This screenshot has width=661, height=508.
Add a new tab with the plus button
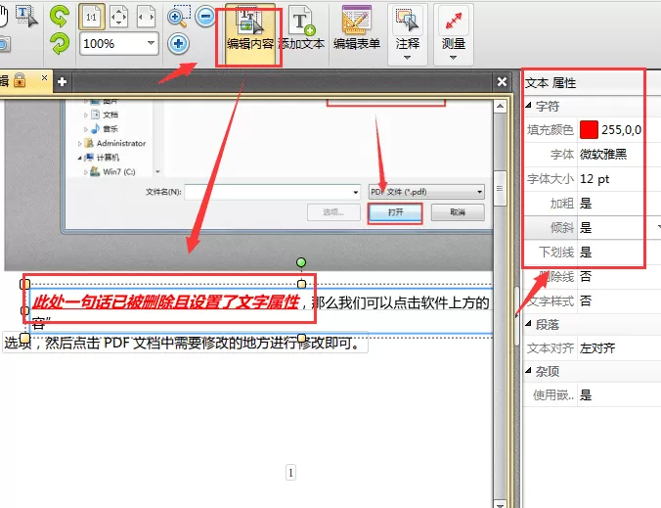click(62, 81)
